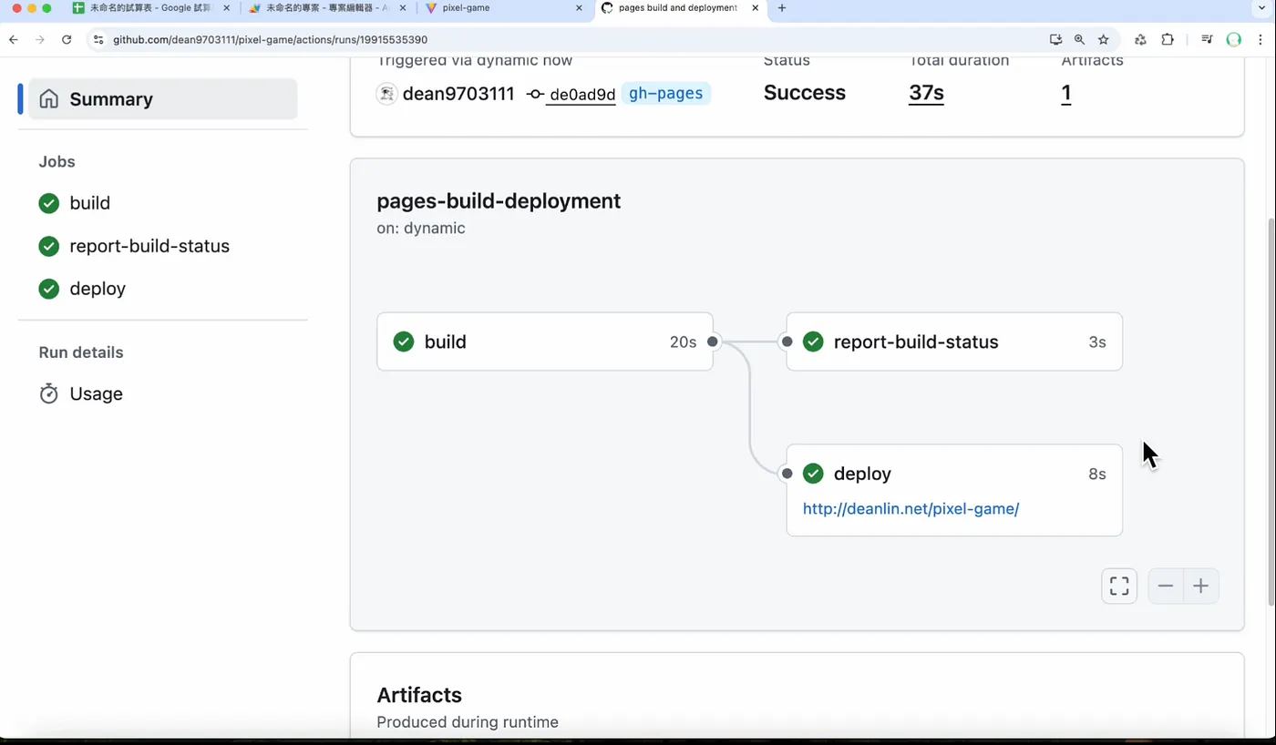Click the 37s total duration link
Image resolution: width=1276 pixels, height=745 pixels.
926,93
